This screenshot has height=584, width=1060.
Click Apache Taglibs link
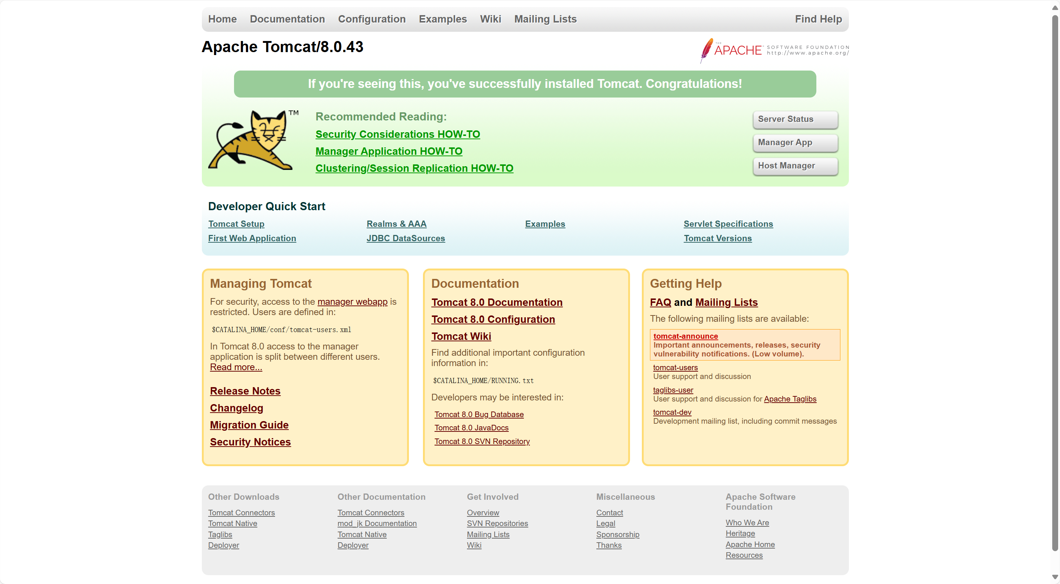(790, 399)
